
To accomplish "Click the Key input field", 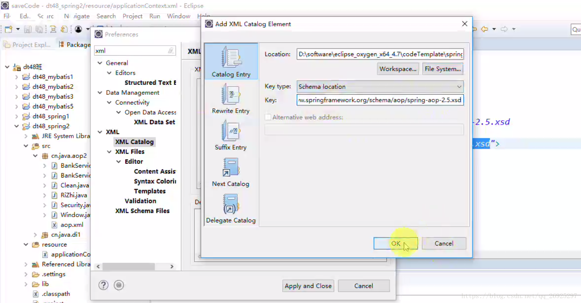I will [x=380, y=100].
